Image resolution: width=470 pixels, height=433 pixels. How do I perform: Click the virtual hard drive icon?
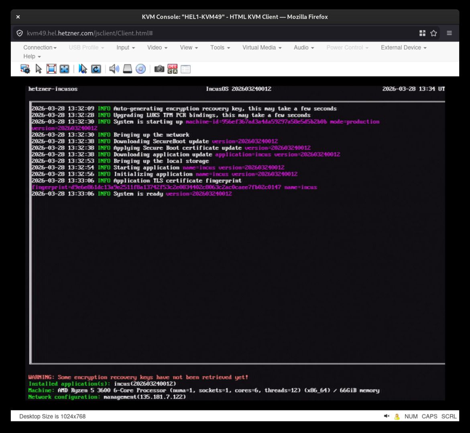pyautogui.click(x=128, y=69)
